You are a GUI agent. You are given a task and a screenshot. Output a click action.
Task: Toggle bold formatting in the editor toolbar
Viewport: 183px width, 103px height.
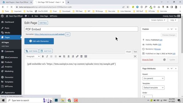[x=43, y=56]
